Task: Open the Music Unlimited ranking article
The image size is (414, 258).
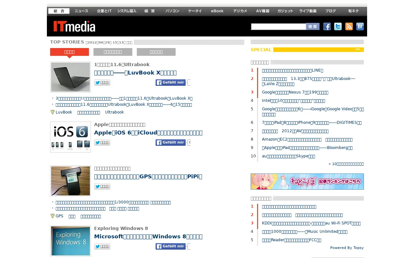Action: 305,232
